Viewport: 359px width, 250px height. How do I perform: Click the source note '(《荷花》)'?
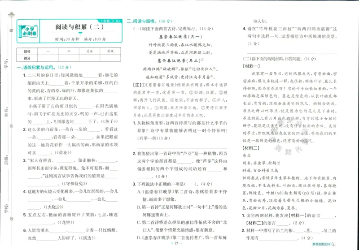(63, 152)
